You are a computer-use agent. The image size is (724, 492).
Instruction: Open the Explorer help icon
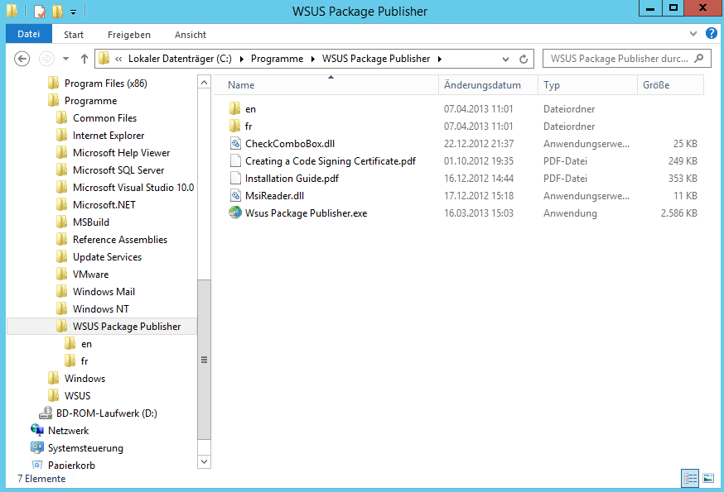[x=711, y=33]
